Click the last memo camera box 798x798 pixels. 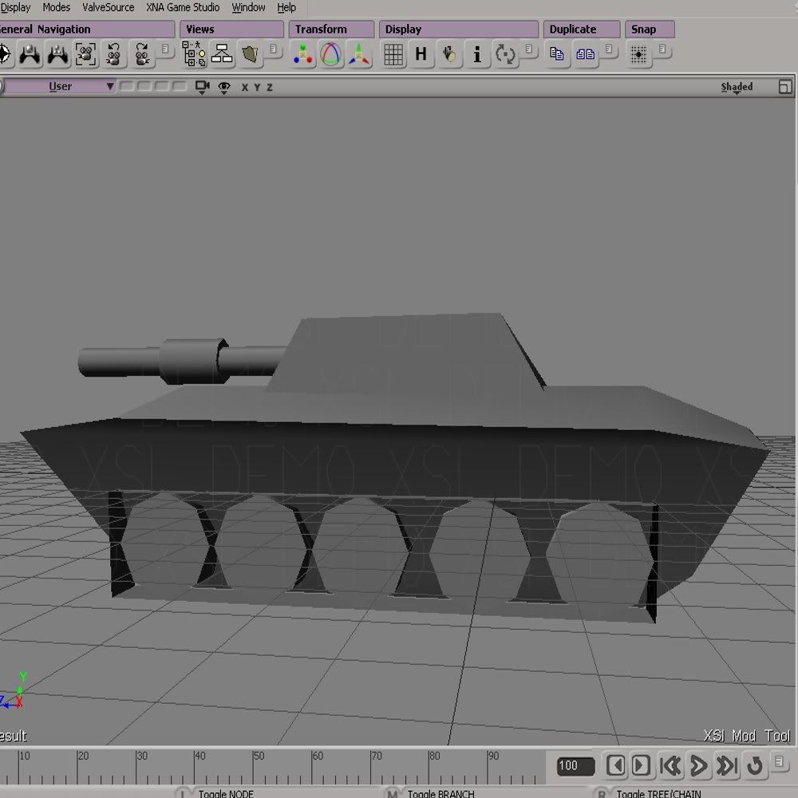pos(180,86)
